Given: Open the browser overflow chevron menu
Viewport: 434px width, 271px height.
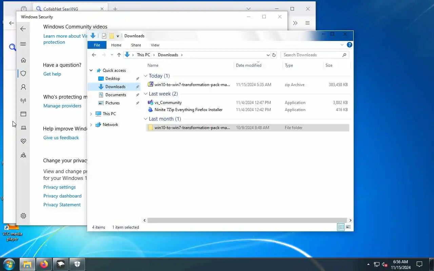Looking at the screenshot, I should (295, 23).
